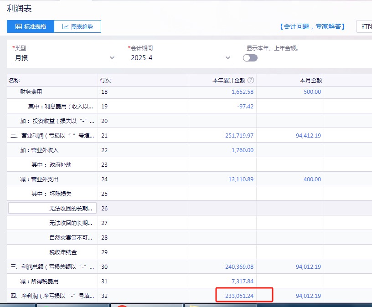Switch to the 标准表格 tab
Screen dimensions: 372x307
[x=31, y=26]
